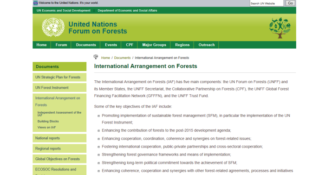Open UN Forest Instrument sidebar link
Image resolution: width=325 pixels, height=175 pixels.
point(59,87)
